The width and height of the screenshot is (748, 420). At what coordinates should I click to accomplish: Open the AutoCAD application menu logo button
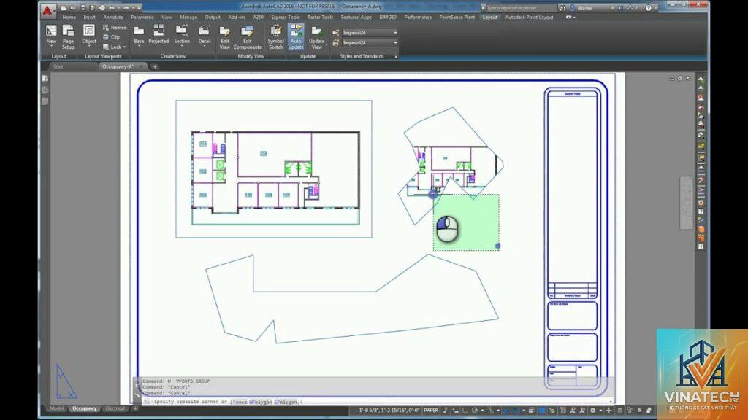coord(47,10)
